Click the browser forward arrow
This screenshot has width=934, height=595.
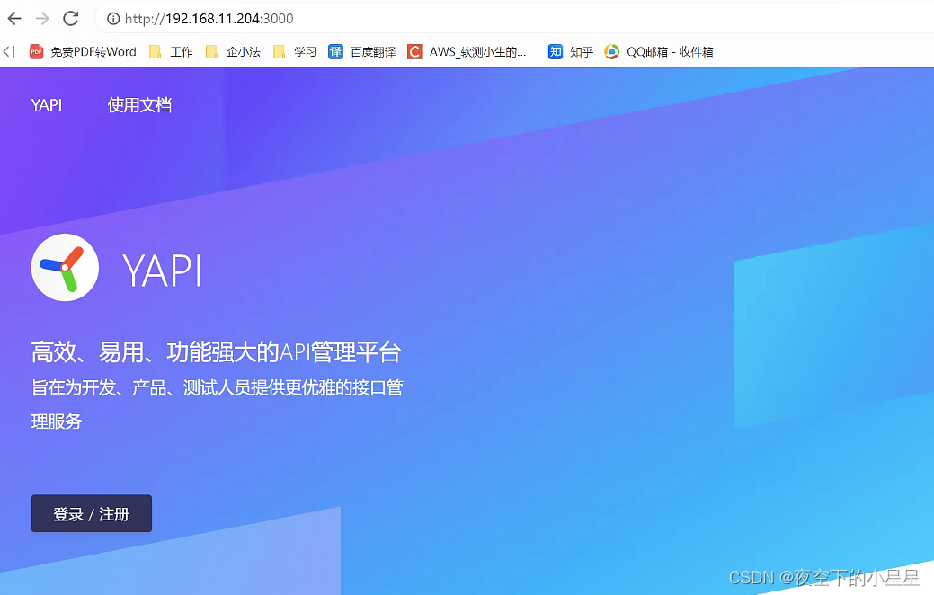pos(42,19)
